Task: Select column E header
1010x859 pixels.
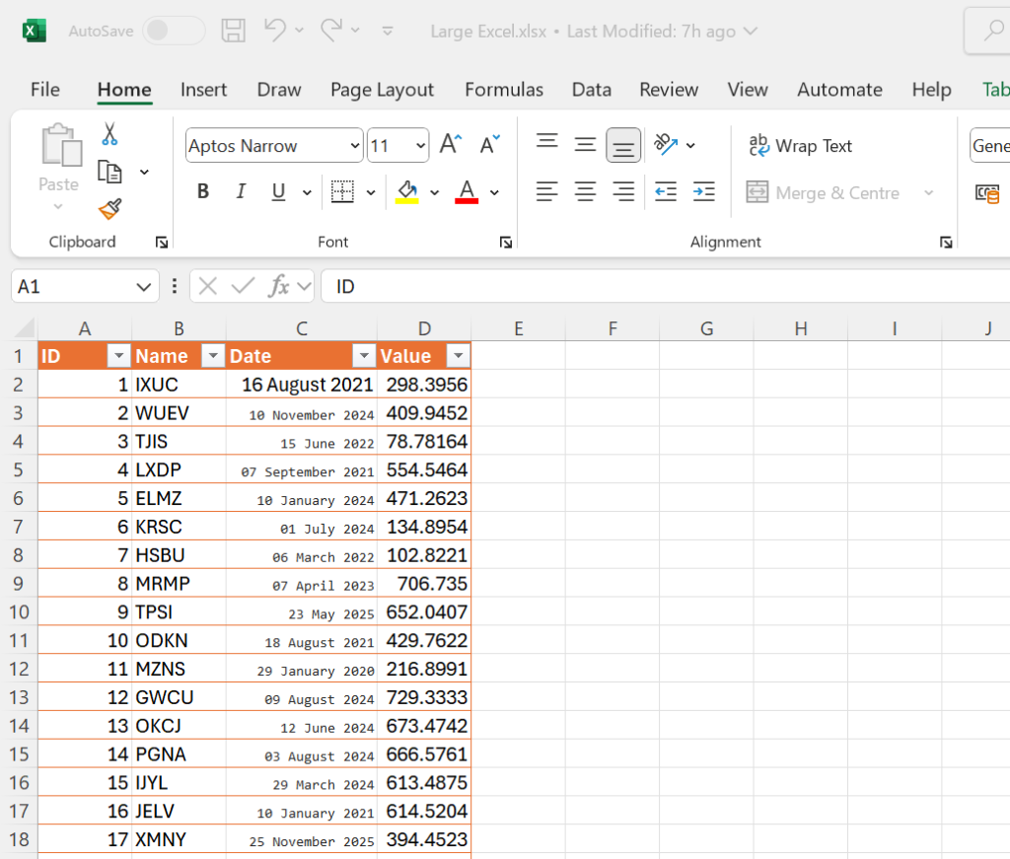Action: click(519, 328)
